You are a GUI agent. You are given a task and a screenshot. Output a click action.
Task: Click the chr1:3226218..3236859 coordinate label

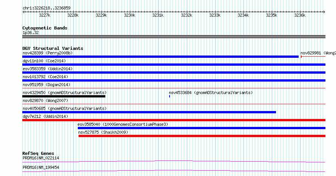46,8
